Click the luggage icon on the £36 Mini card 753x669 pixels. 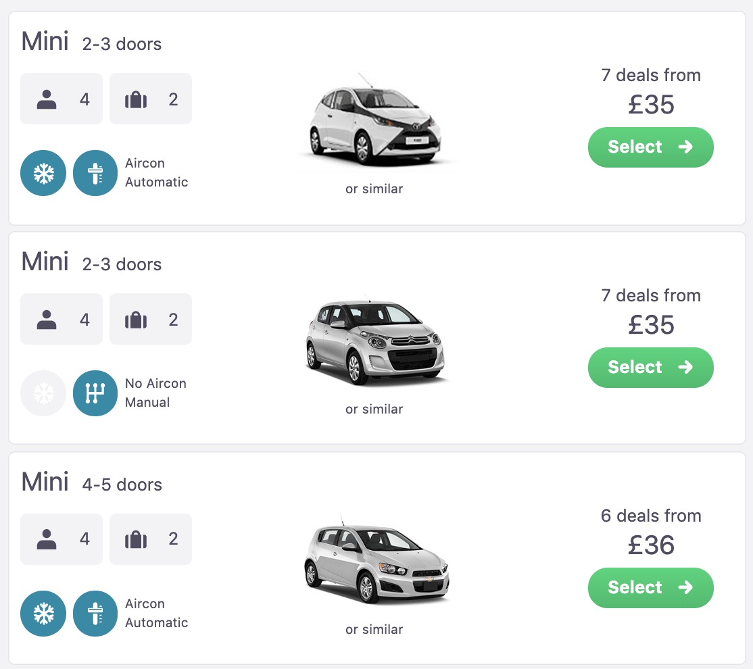coord(136,541)
